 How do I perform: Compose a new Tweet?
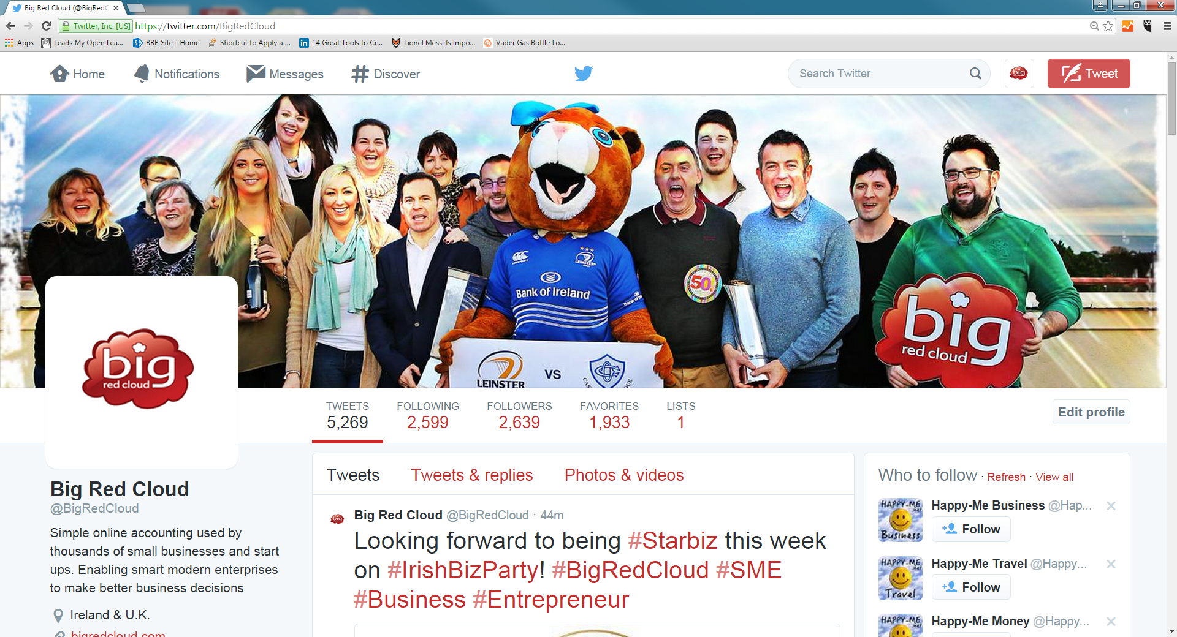click(x=1089, y=73)
